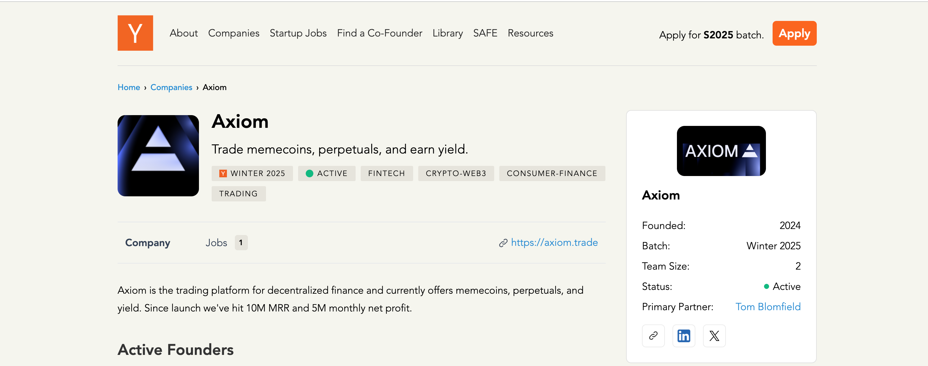Click the link icon in company card
Image resolution: width=928 pixels, height=366 pixels.
pos(653,336)
